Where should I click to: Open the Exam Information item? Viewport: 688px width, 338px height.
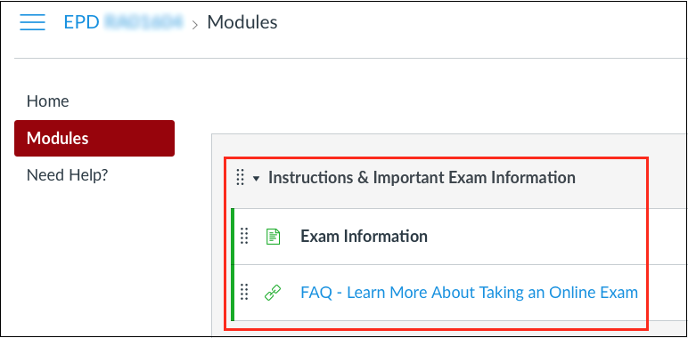[x=364, y=237]
